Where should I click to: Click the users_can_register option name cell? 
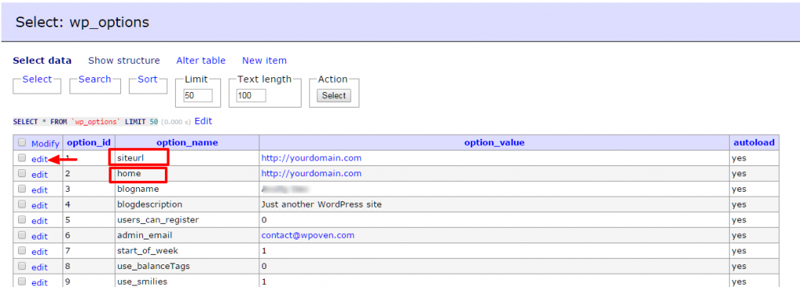click(x=187, y=220)
